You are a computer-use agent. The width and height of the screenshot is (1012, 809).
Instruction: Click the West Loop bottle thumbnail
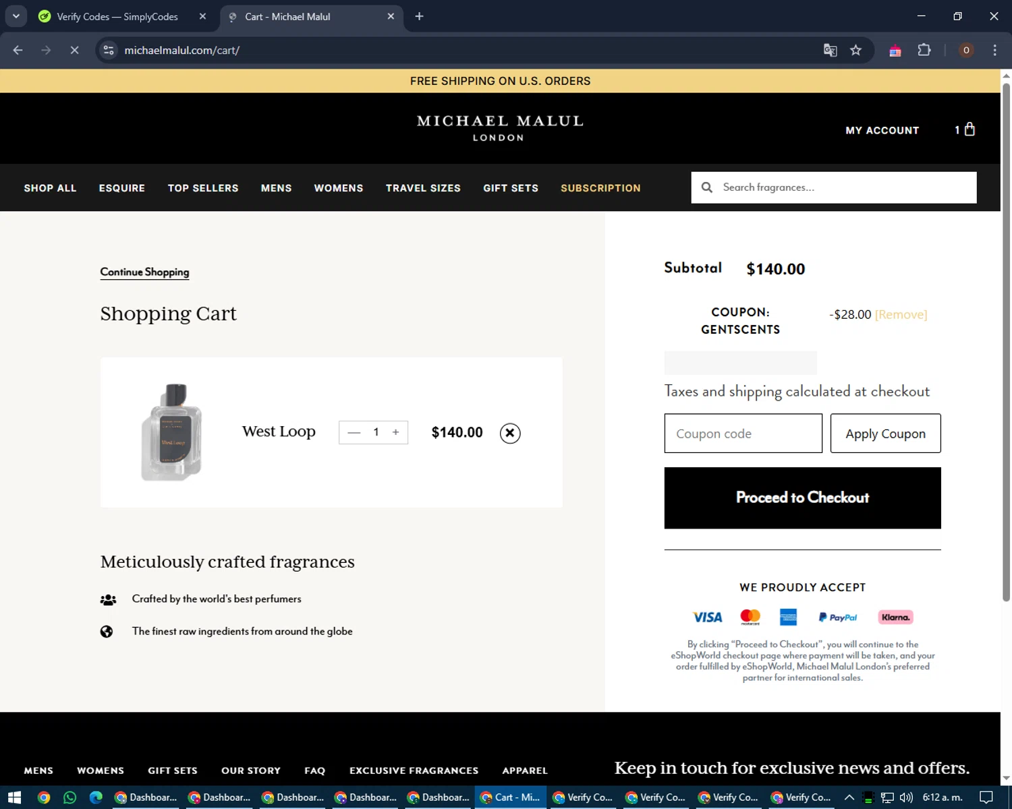(x=172, y=432)
